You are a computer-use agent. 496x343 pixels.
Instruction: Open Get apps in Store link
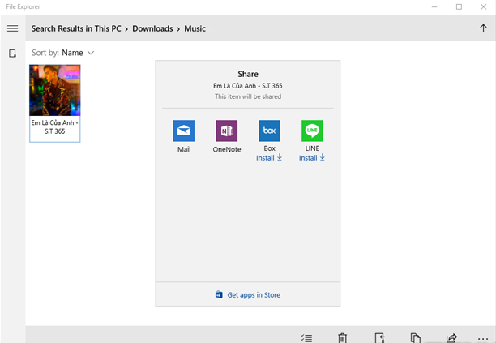(248, 294)
